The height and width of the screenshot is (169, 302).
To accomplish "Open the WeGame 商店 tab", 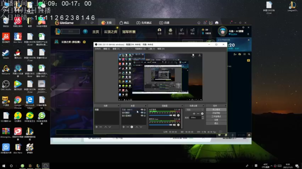I will pos(124,23).
